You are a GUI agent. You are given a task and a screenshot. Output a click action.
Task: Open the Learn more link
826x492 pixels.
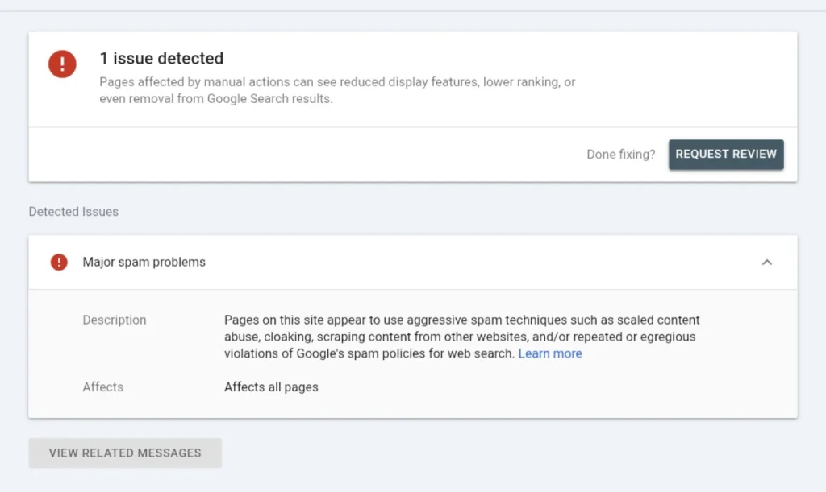tap(550, 353)
